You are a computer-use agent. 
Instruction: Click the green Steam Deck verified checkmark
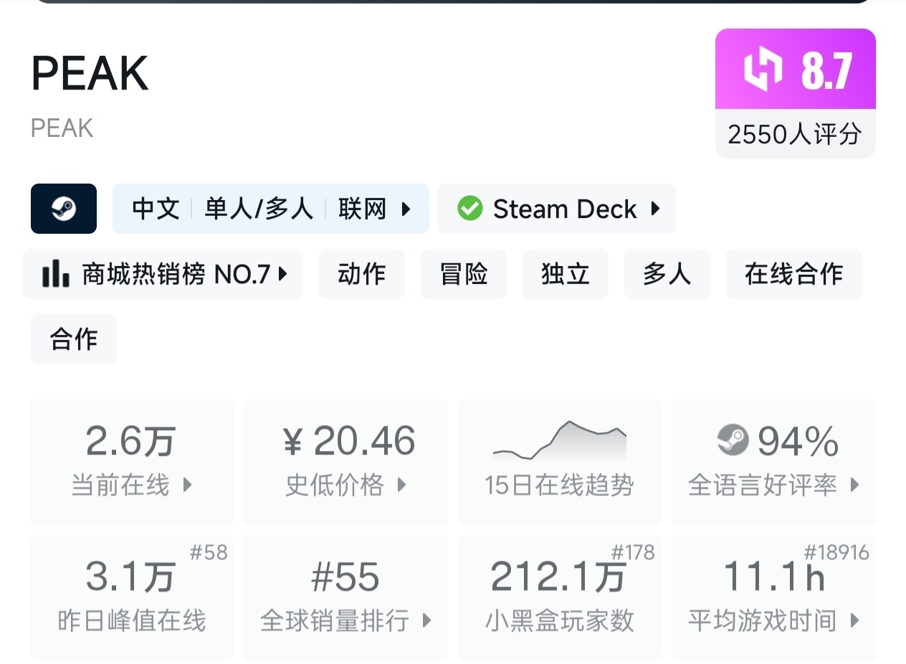click(469, 209)
